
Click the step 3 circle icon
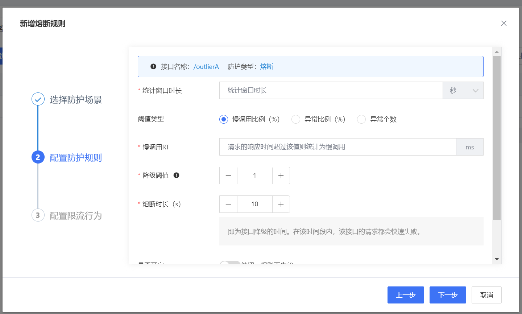[x=38, y=215]
